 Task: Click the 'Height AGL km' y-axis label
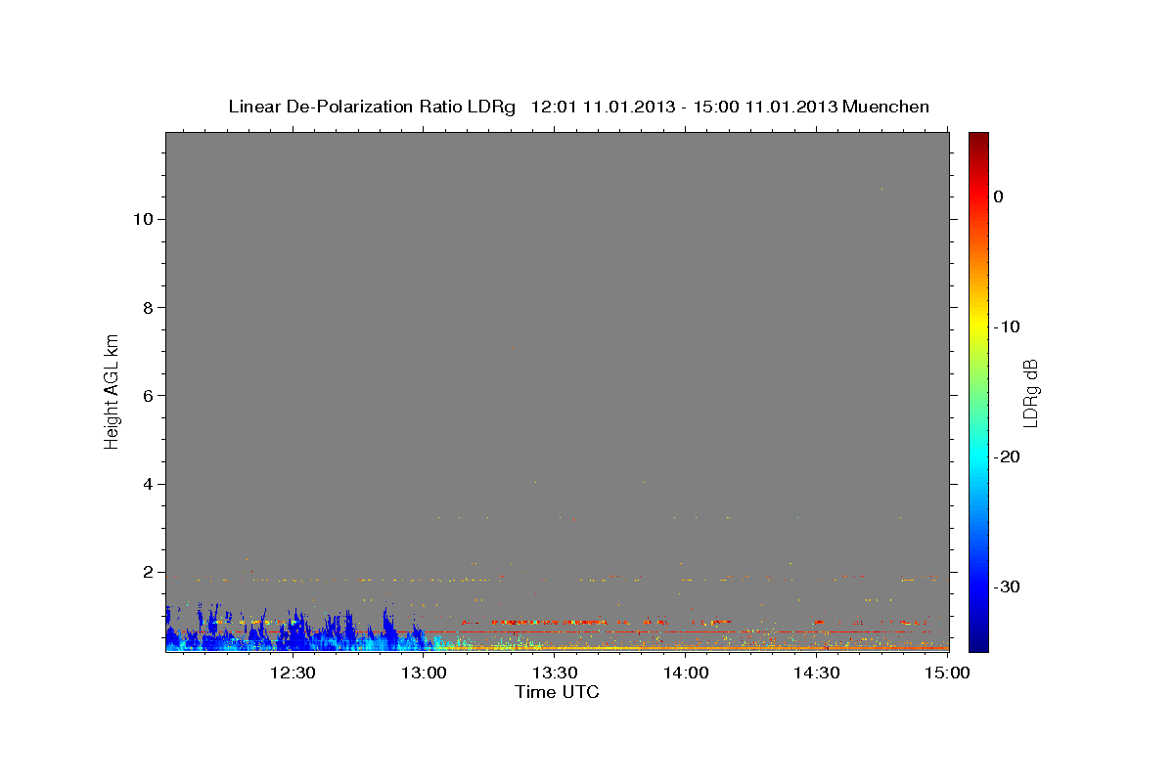[x=113, y=390]
